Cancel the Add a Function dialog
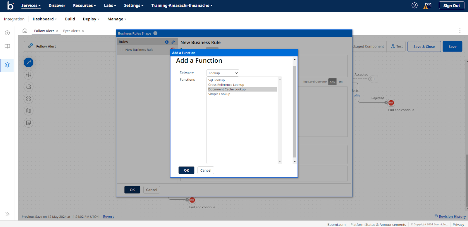The height and width of the screenshot is (227, 468). tap(206, 170)
